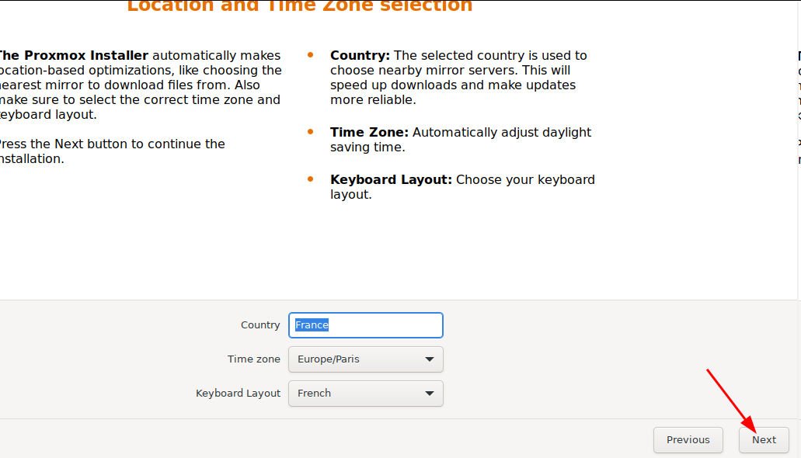This screenshot has height=458, width=801.
Task: Click the bold "Country:" bullet heading
Action: pyautogui.click(x=360, y=55)
